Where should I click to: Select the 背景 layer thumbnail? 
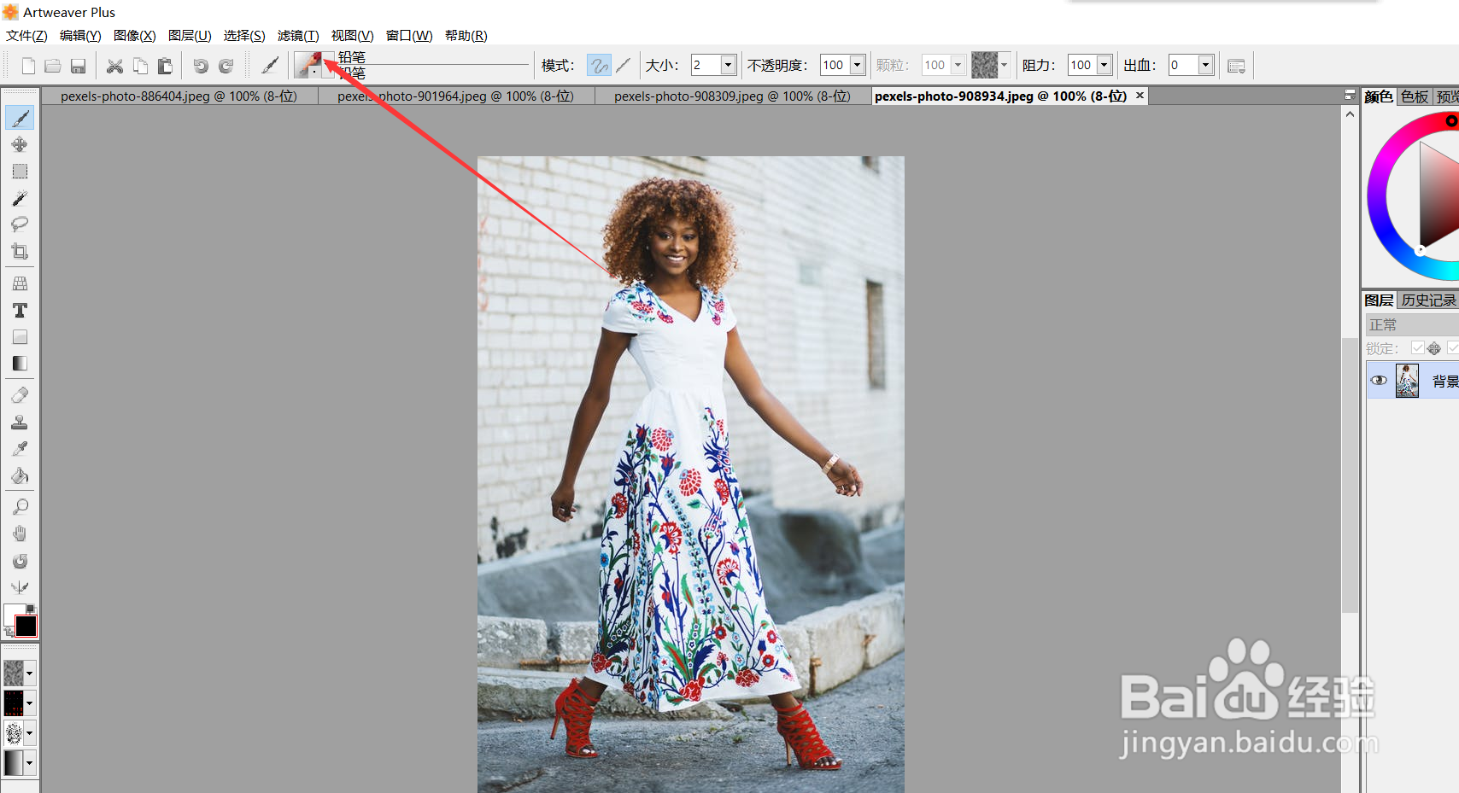pos(1407,381)
